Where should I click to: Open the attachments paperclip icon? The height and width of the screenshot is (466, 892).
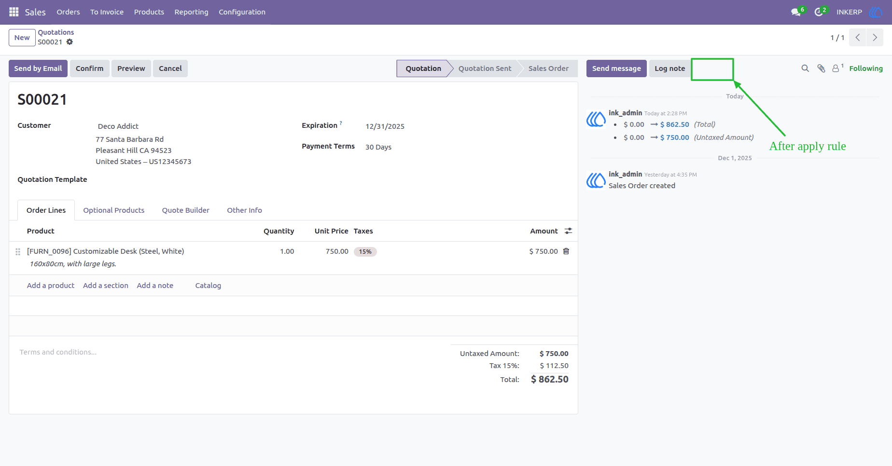(821, 69)
